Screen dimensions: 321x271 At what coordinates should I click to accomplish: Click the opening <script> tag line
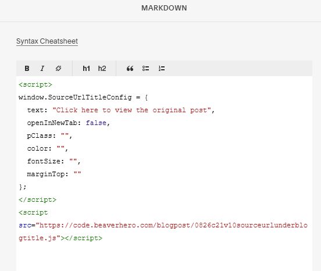click(x=35, y=84)
